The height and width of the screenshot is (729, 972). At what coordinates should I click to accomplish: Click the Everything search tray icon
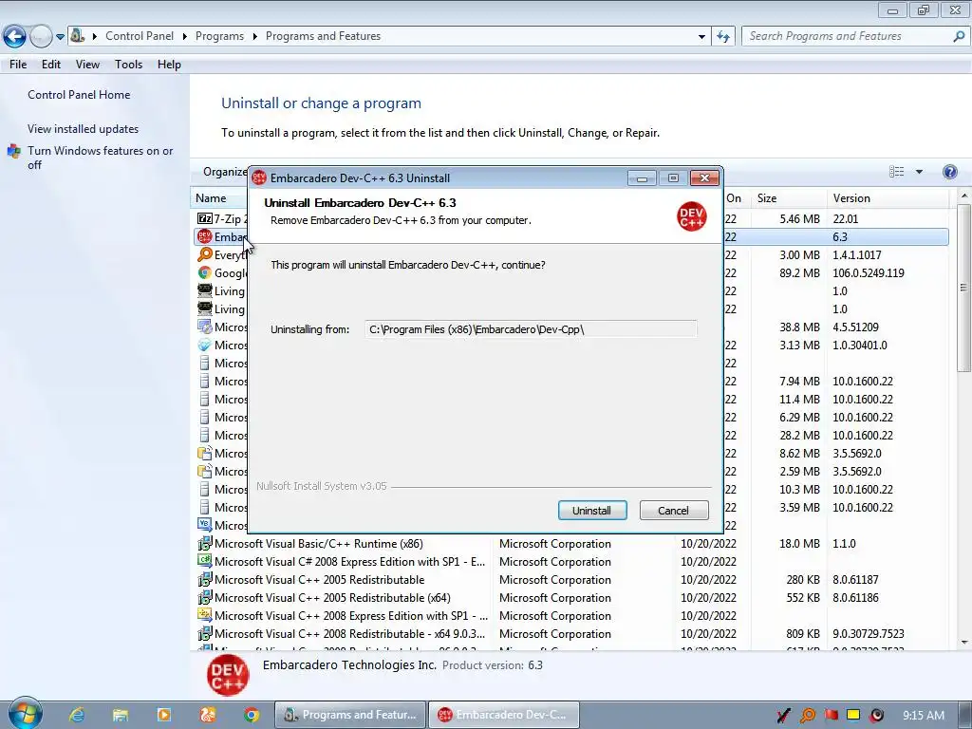(x=807, y=716)
